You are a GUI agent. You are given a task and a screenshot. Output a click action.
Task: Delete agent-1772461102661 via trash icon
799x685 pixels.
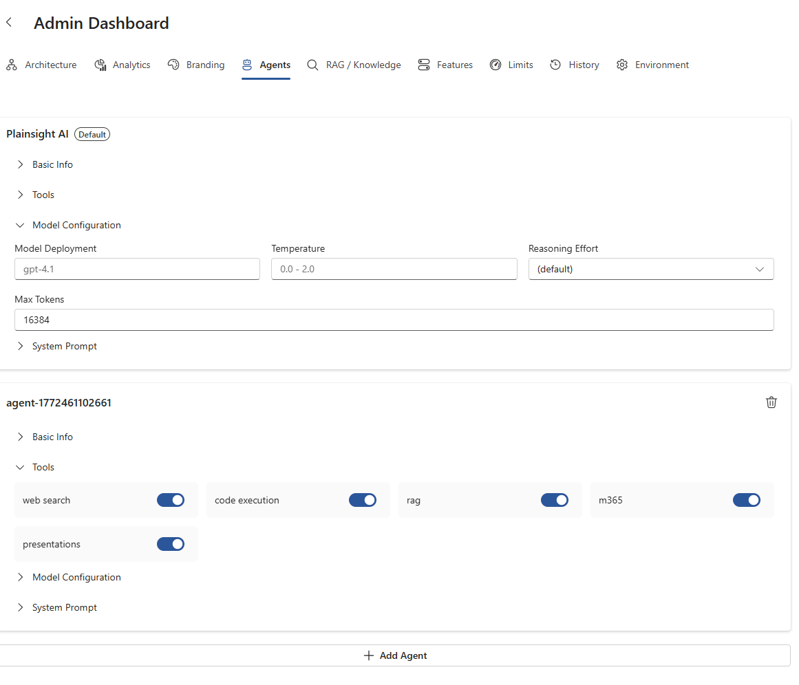point(771,402)
